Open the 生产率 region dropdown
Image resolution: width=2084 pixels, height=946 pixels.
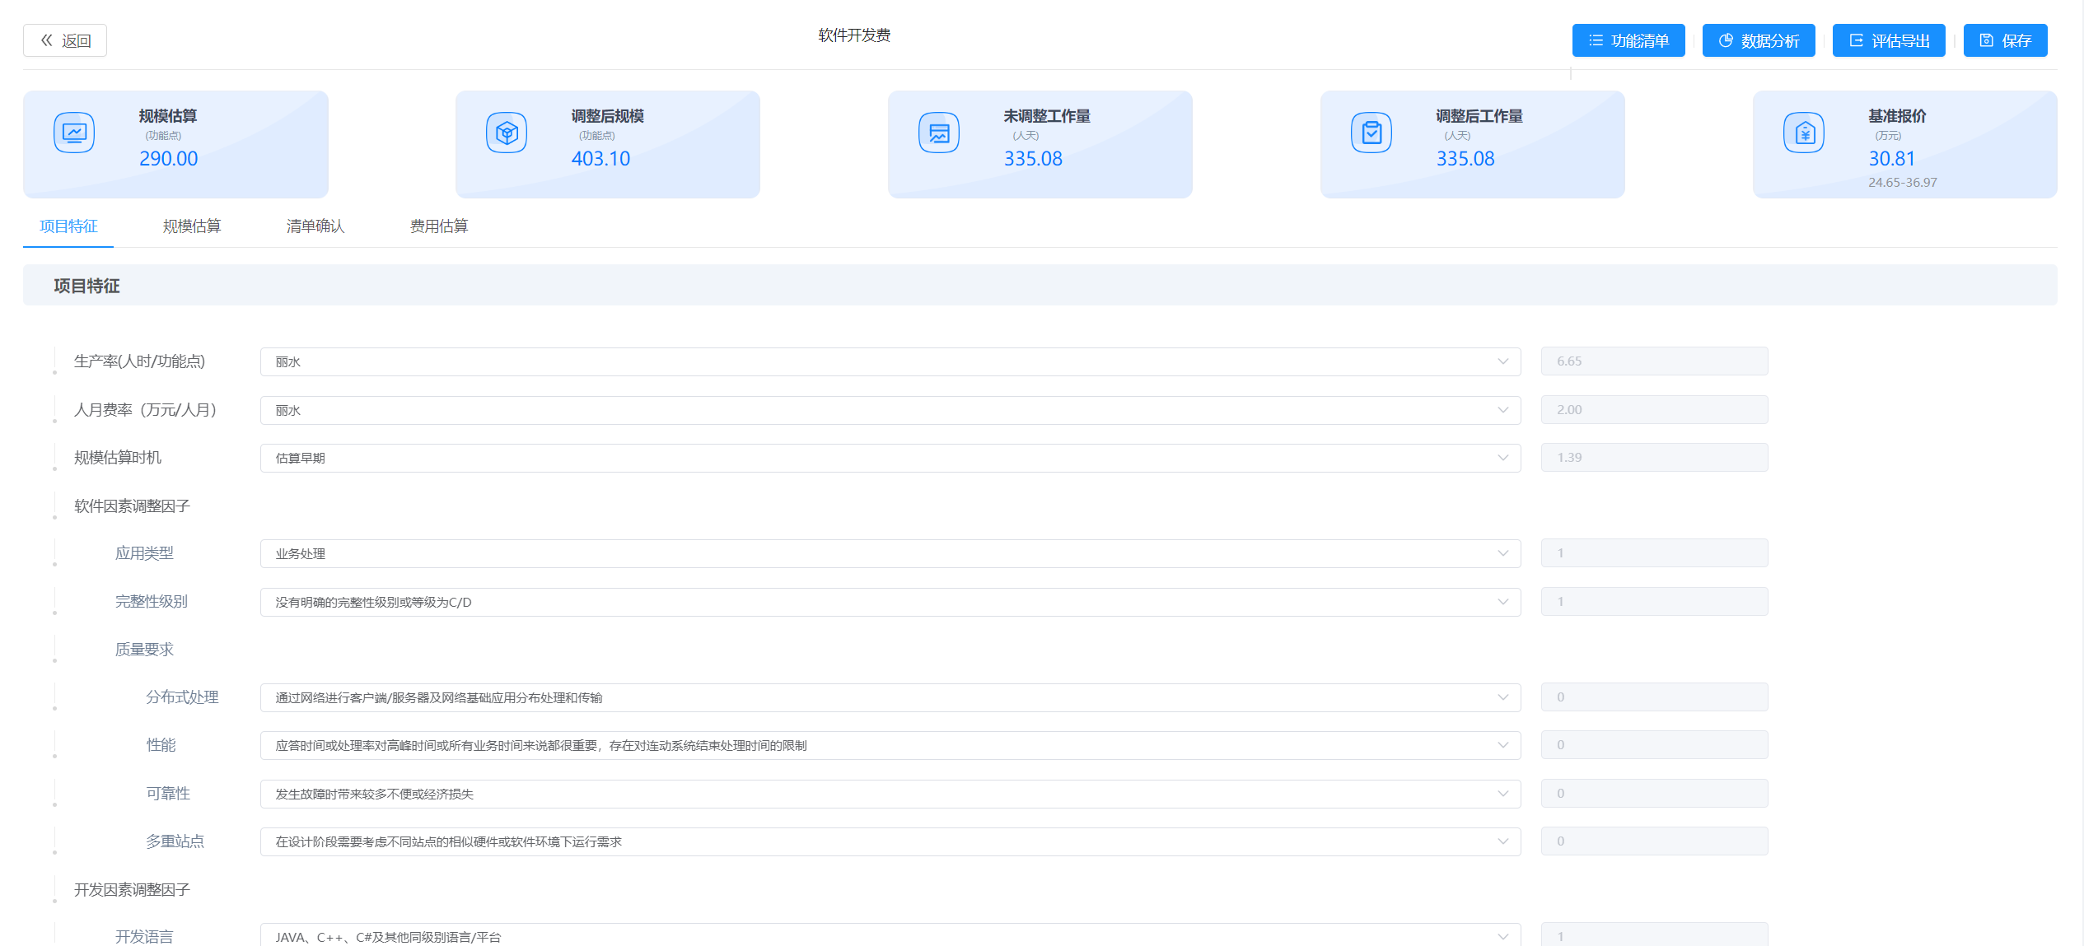(x=890, y=361)
